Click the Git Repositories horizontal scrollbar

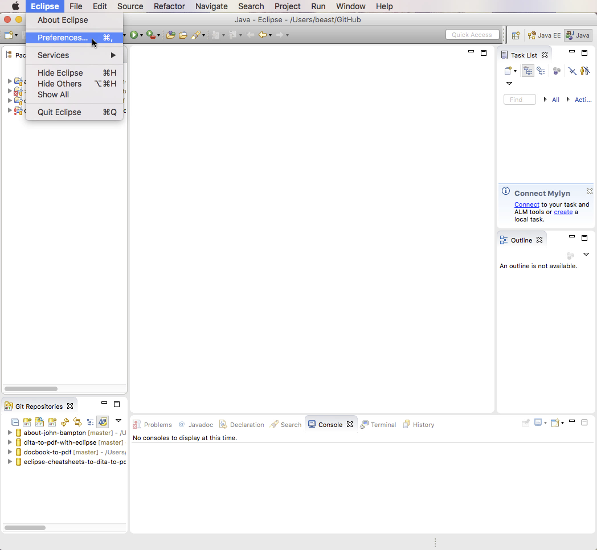24,528
